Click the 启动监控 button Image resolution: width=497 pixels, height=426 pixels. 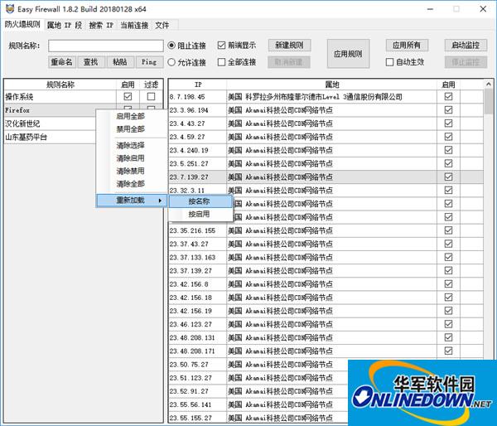(466, 46)
